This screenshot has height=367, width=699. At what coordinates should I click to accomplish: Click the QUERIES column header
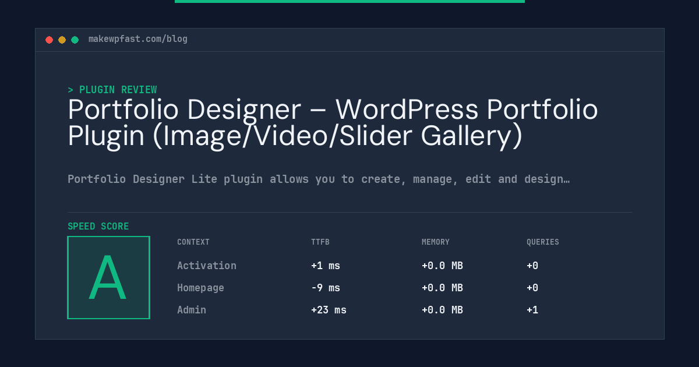click(543, 242)
